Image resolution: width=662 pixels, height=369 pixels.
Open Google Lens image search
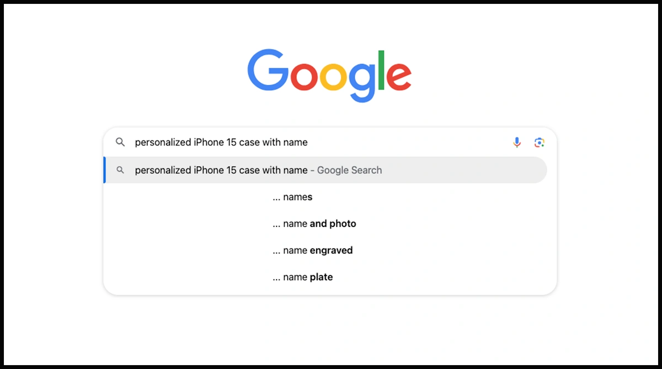(540, 143)
